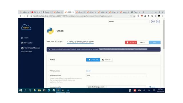The height and width of the screenshot is (103, 183).
Task: Switch to the WEB APPLICATIONS tab
Action: click(x=55, y=42)
